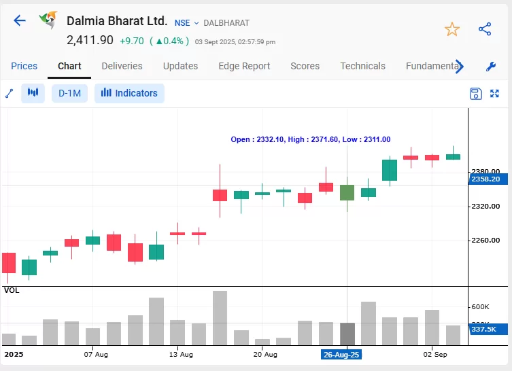
Task: Open the Technicals tab
Action: [x=363, y=66]
